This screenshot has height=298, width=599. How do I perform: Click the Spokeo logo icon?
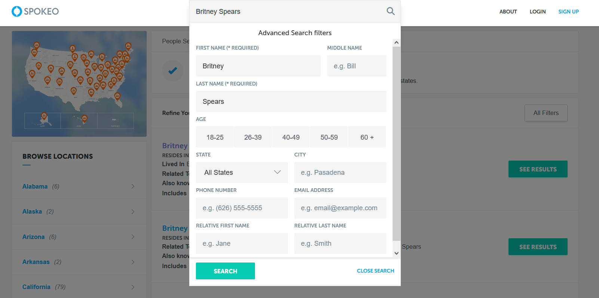(x=17, y=11)
